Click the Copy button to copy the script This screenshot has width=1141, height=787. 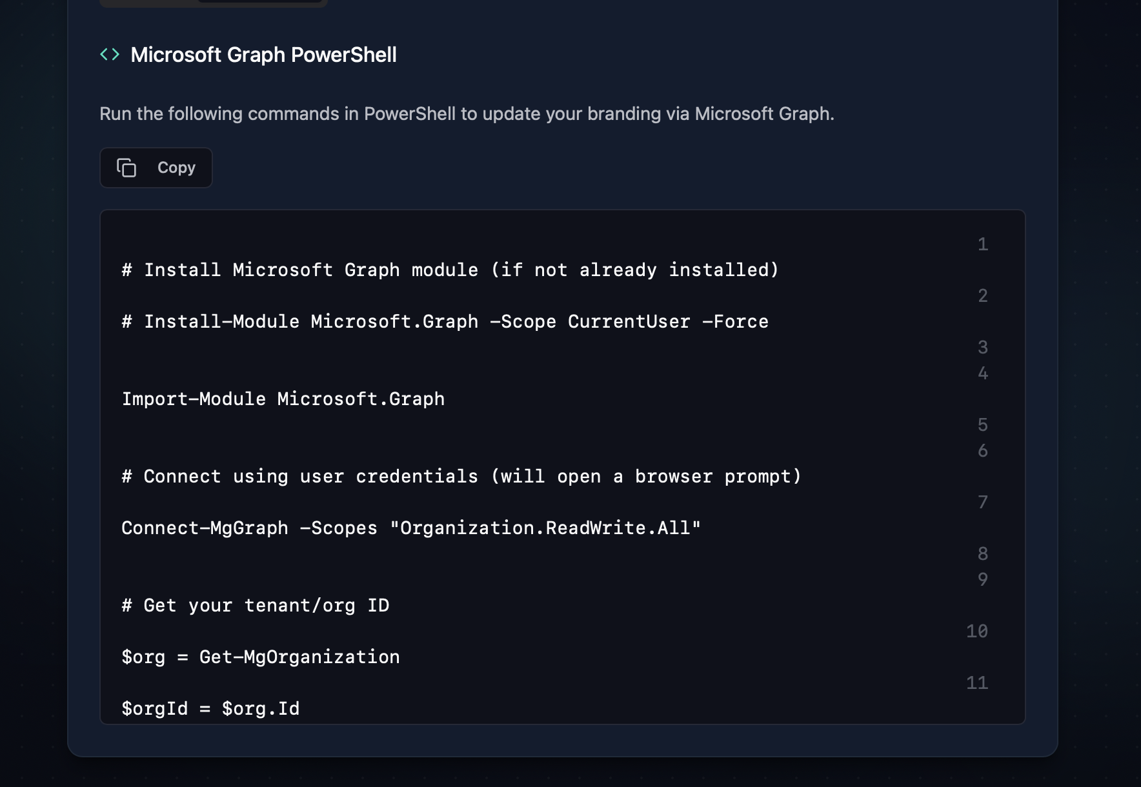coord(156,168)
